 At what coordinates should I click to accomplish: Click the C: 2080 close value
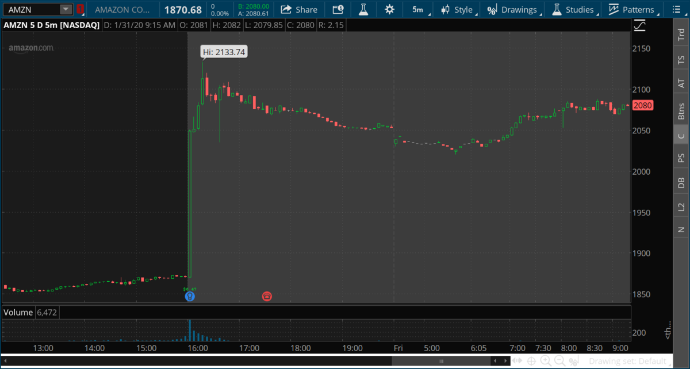pos(301,25)
